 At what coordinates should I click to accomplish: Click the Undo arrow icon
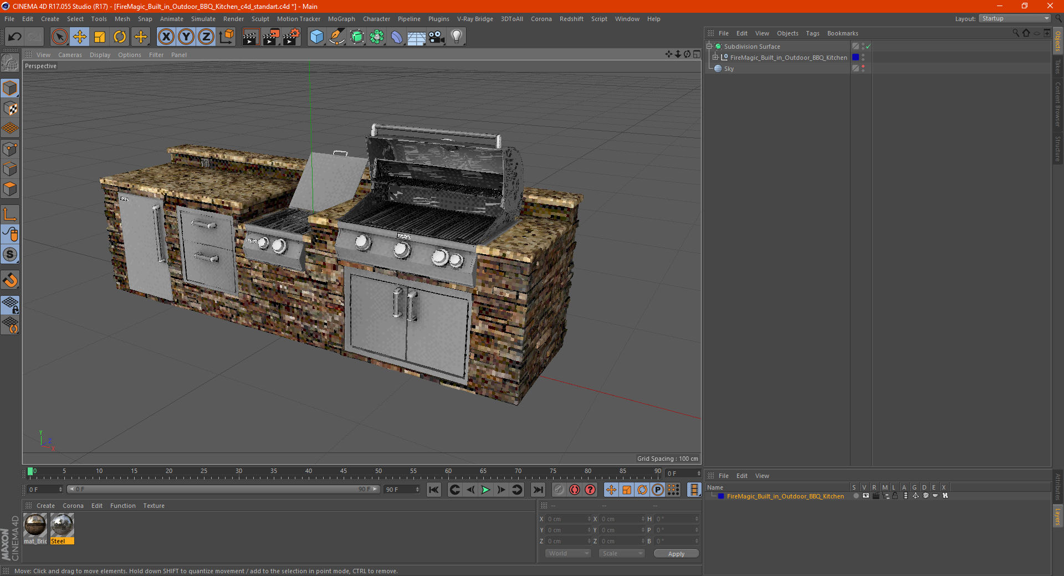coord(15,37)
